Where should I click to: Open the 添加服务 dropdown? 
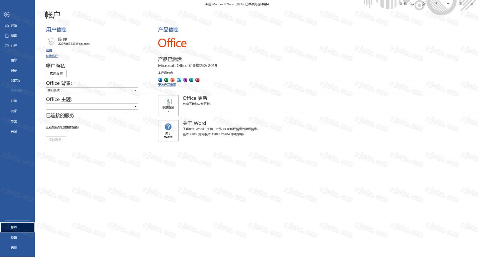[x=56, y=140]
